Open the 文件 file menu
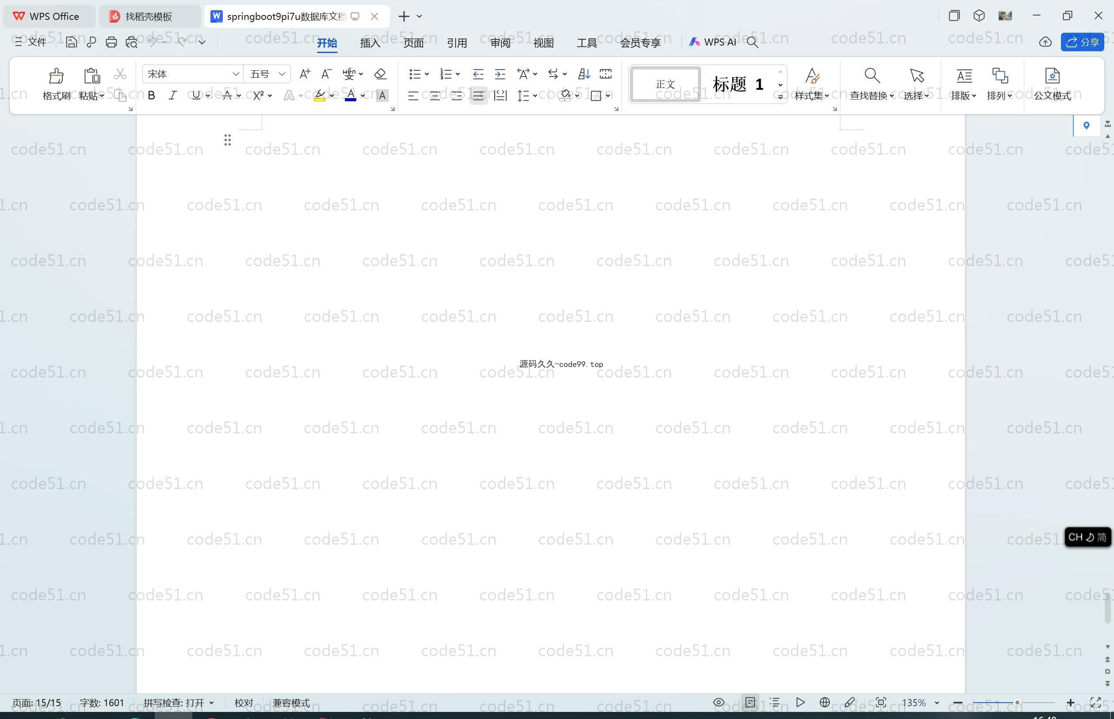The image size is (1114, 719). click(31, 42)
